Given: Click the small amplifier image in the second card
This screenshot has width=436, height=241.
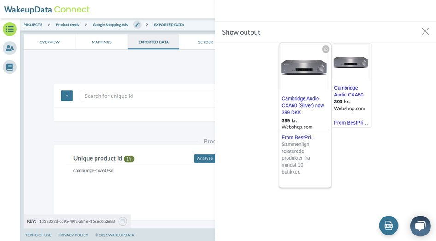Looking at the screenshot, I should click(x=351, y=62).
